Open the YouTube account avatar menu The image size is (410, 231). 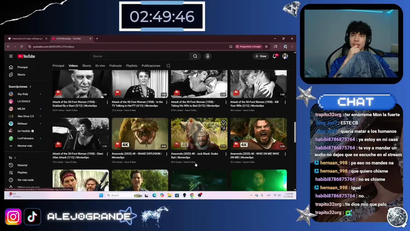click(285, 56)
